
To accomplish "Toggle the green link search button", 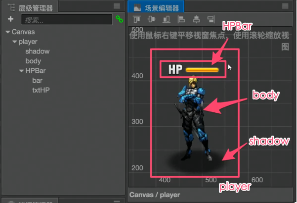I will pyautogui.click(x=119, y=19).
